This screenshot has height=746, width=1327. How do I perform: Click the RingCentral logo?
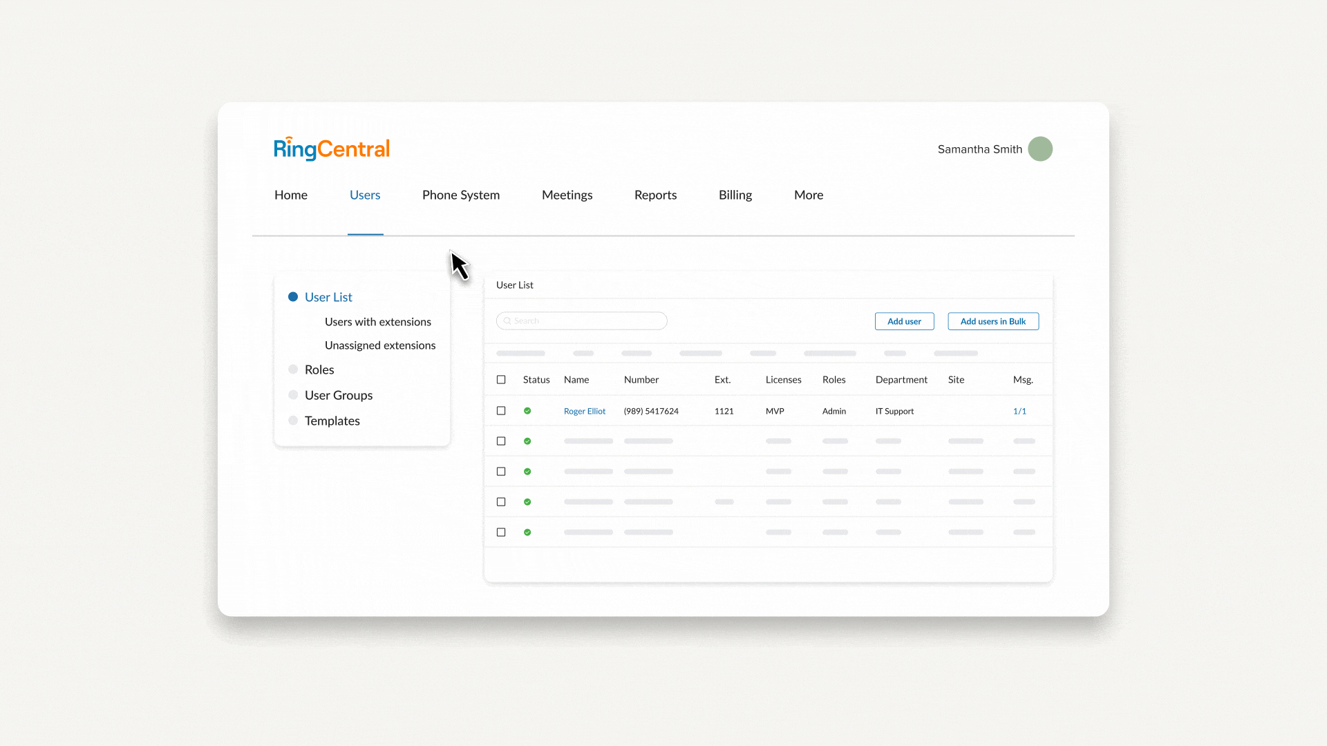(x=332, y=149)
